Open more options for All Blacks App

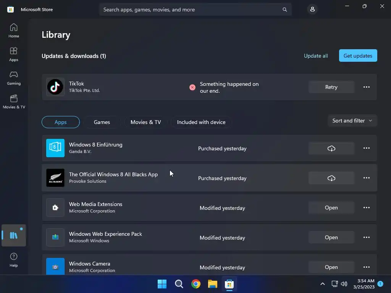pos(366,178)
